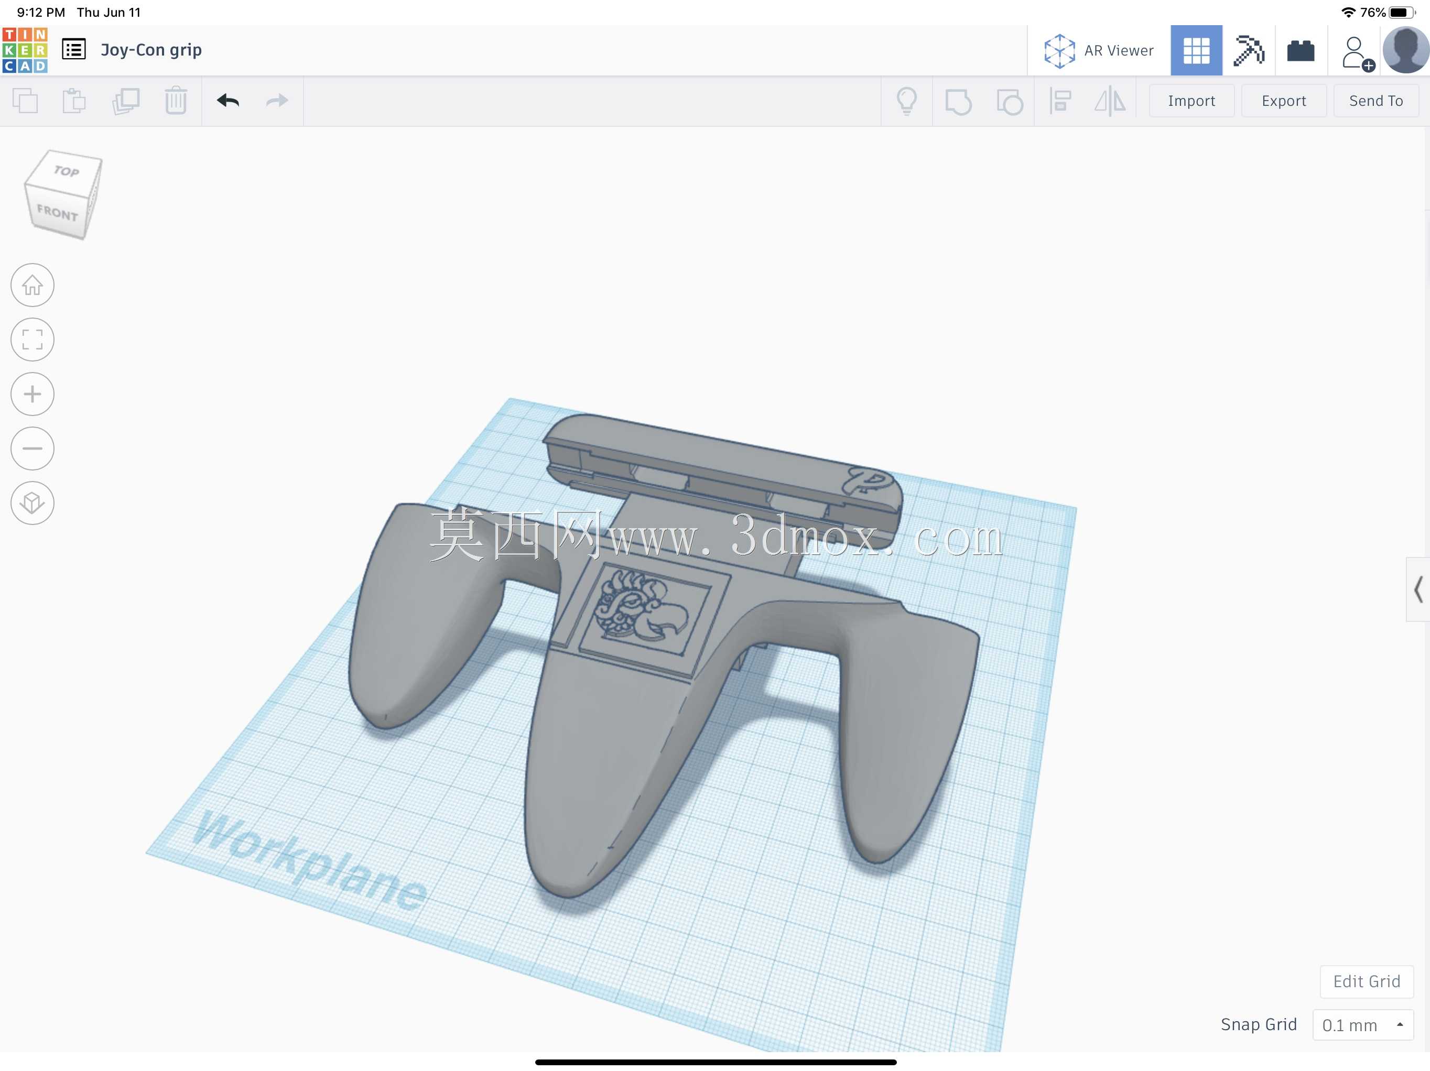Switch to 3D design grid view

(x=1196, y=50)
